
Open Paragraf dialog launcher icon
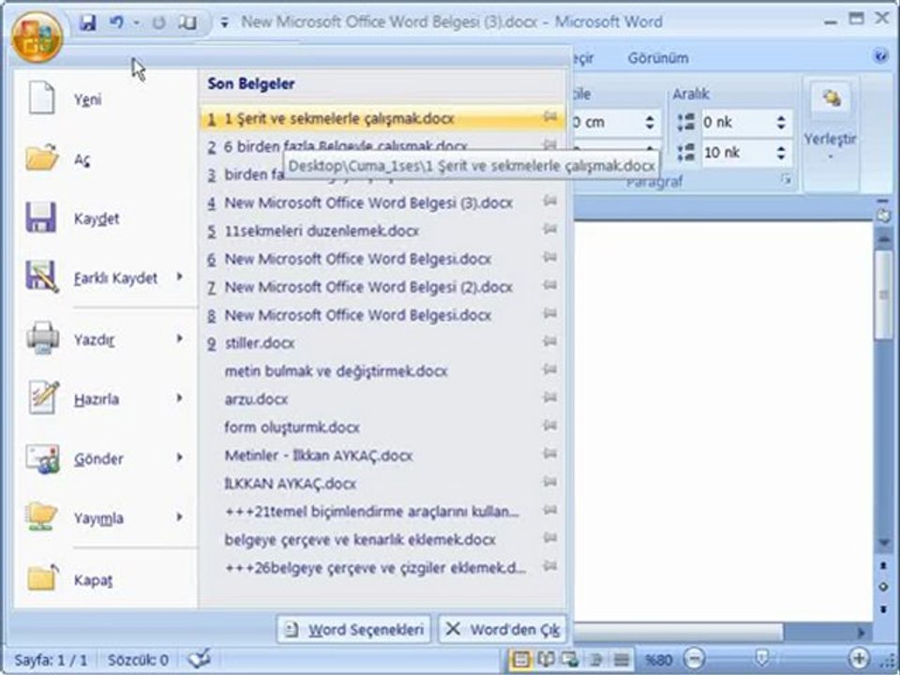click(x=787, y=181)
